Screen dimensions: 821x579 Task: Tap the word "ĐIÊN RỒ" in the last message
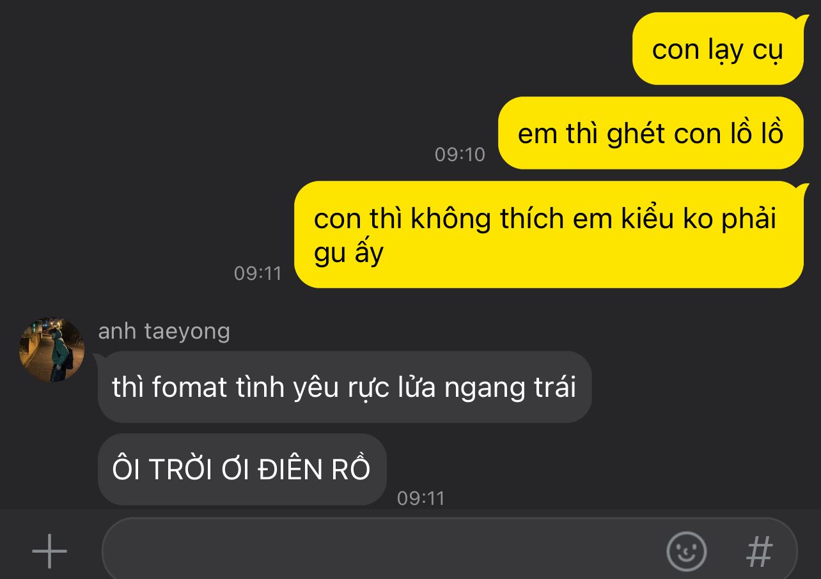314,470
